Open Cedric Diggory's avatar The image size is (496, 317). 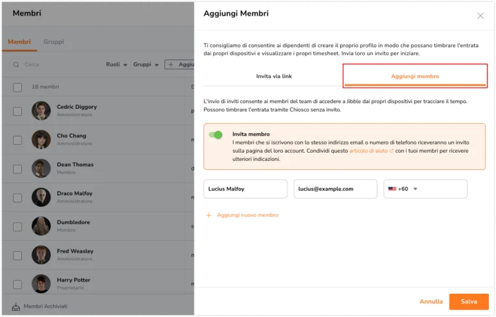pos(41,111)
